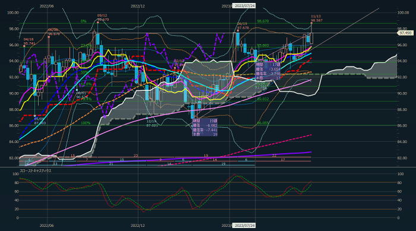Select the 2022/12 label on the bottom axis

click(x=138, y=226)
